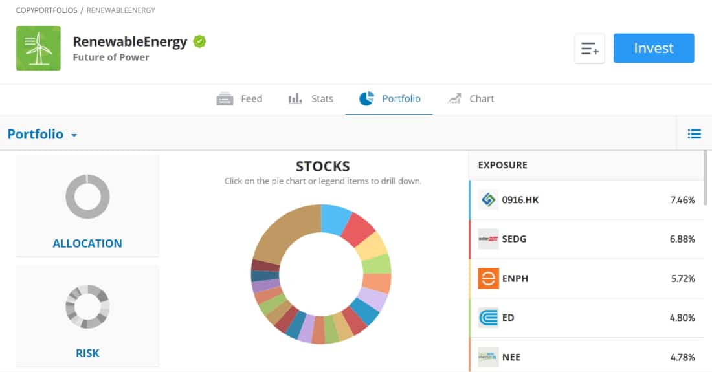The image size is (712, 372).
Task: Go to COPYPORTFOLIOS breadcrumb link
Action: 47,10
